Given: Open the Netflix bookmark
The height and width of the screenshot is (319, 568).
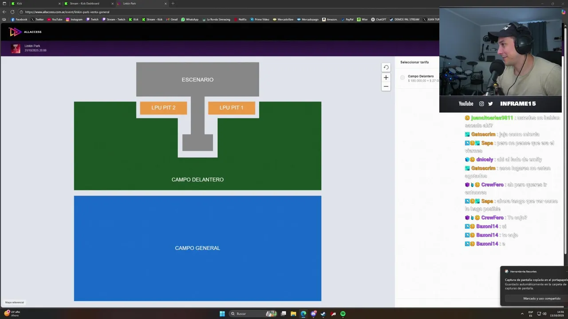Looking at the screenshot, I should pyautogui.click(x=240, y=19).
